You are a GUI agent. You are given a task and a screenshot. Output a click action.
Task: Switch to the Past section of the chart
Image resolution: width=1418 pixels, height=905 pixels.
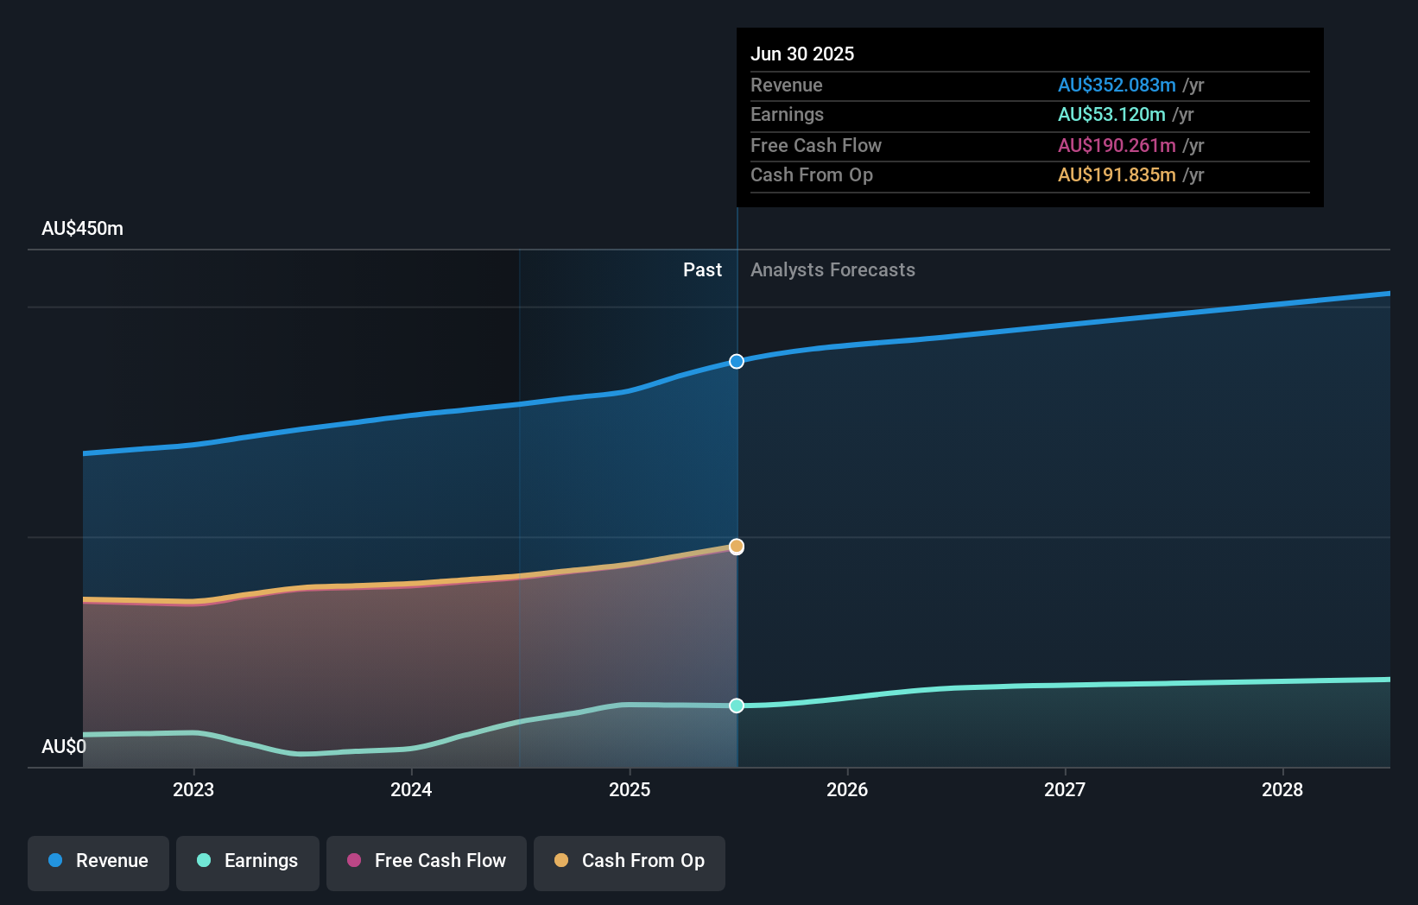coord(702,269)
